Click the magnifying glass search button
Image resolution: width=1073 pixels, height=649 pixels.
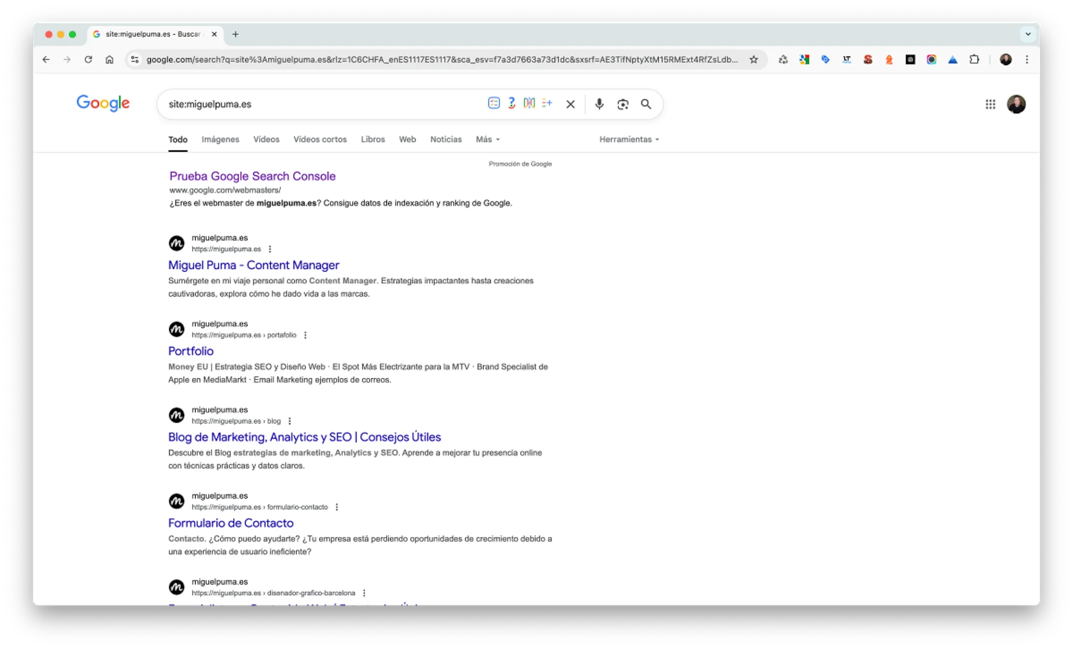[646, 104]
